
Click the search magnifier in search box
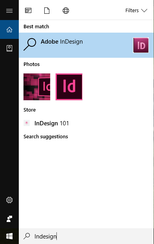pos(27,236)
